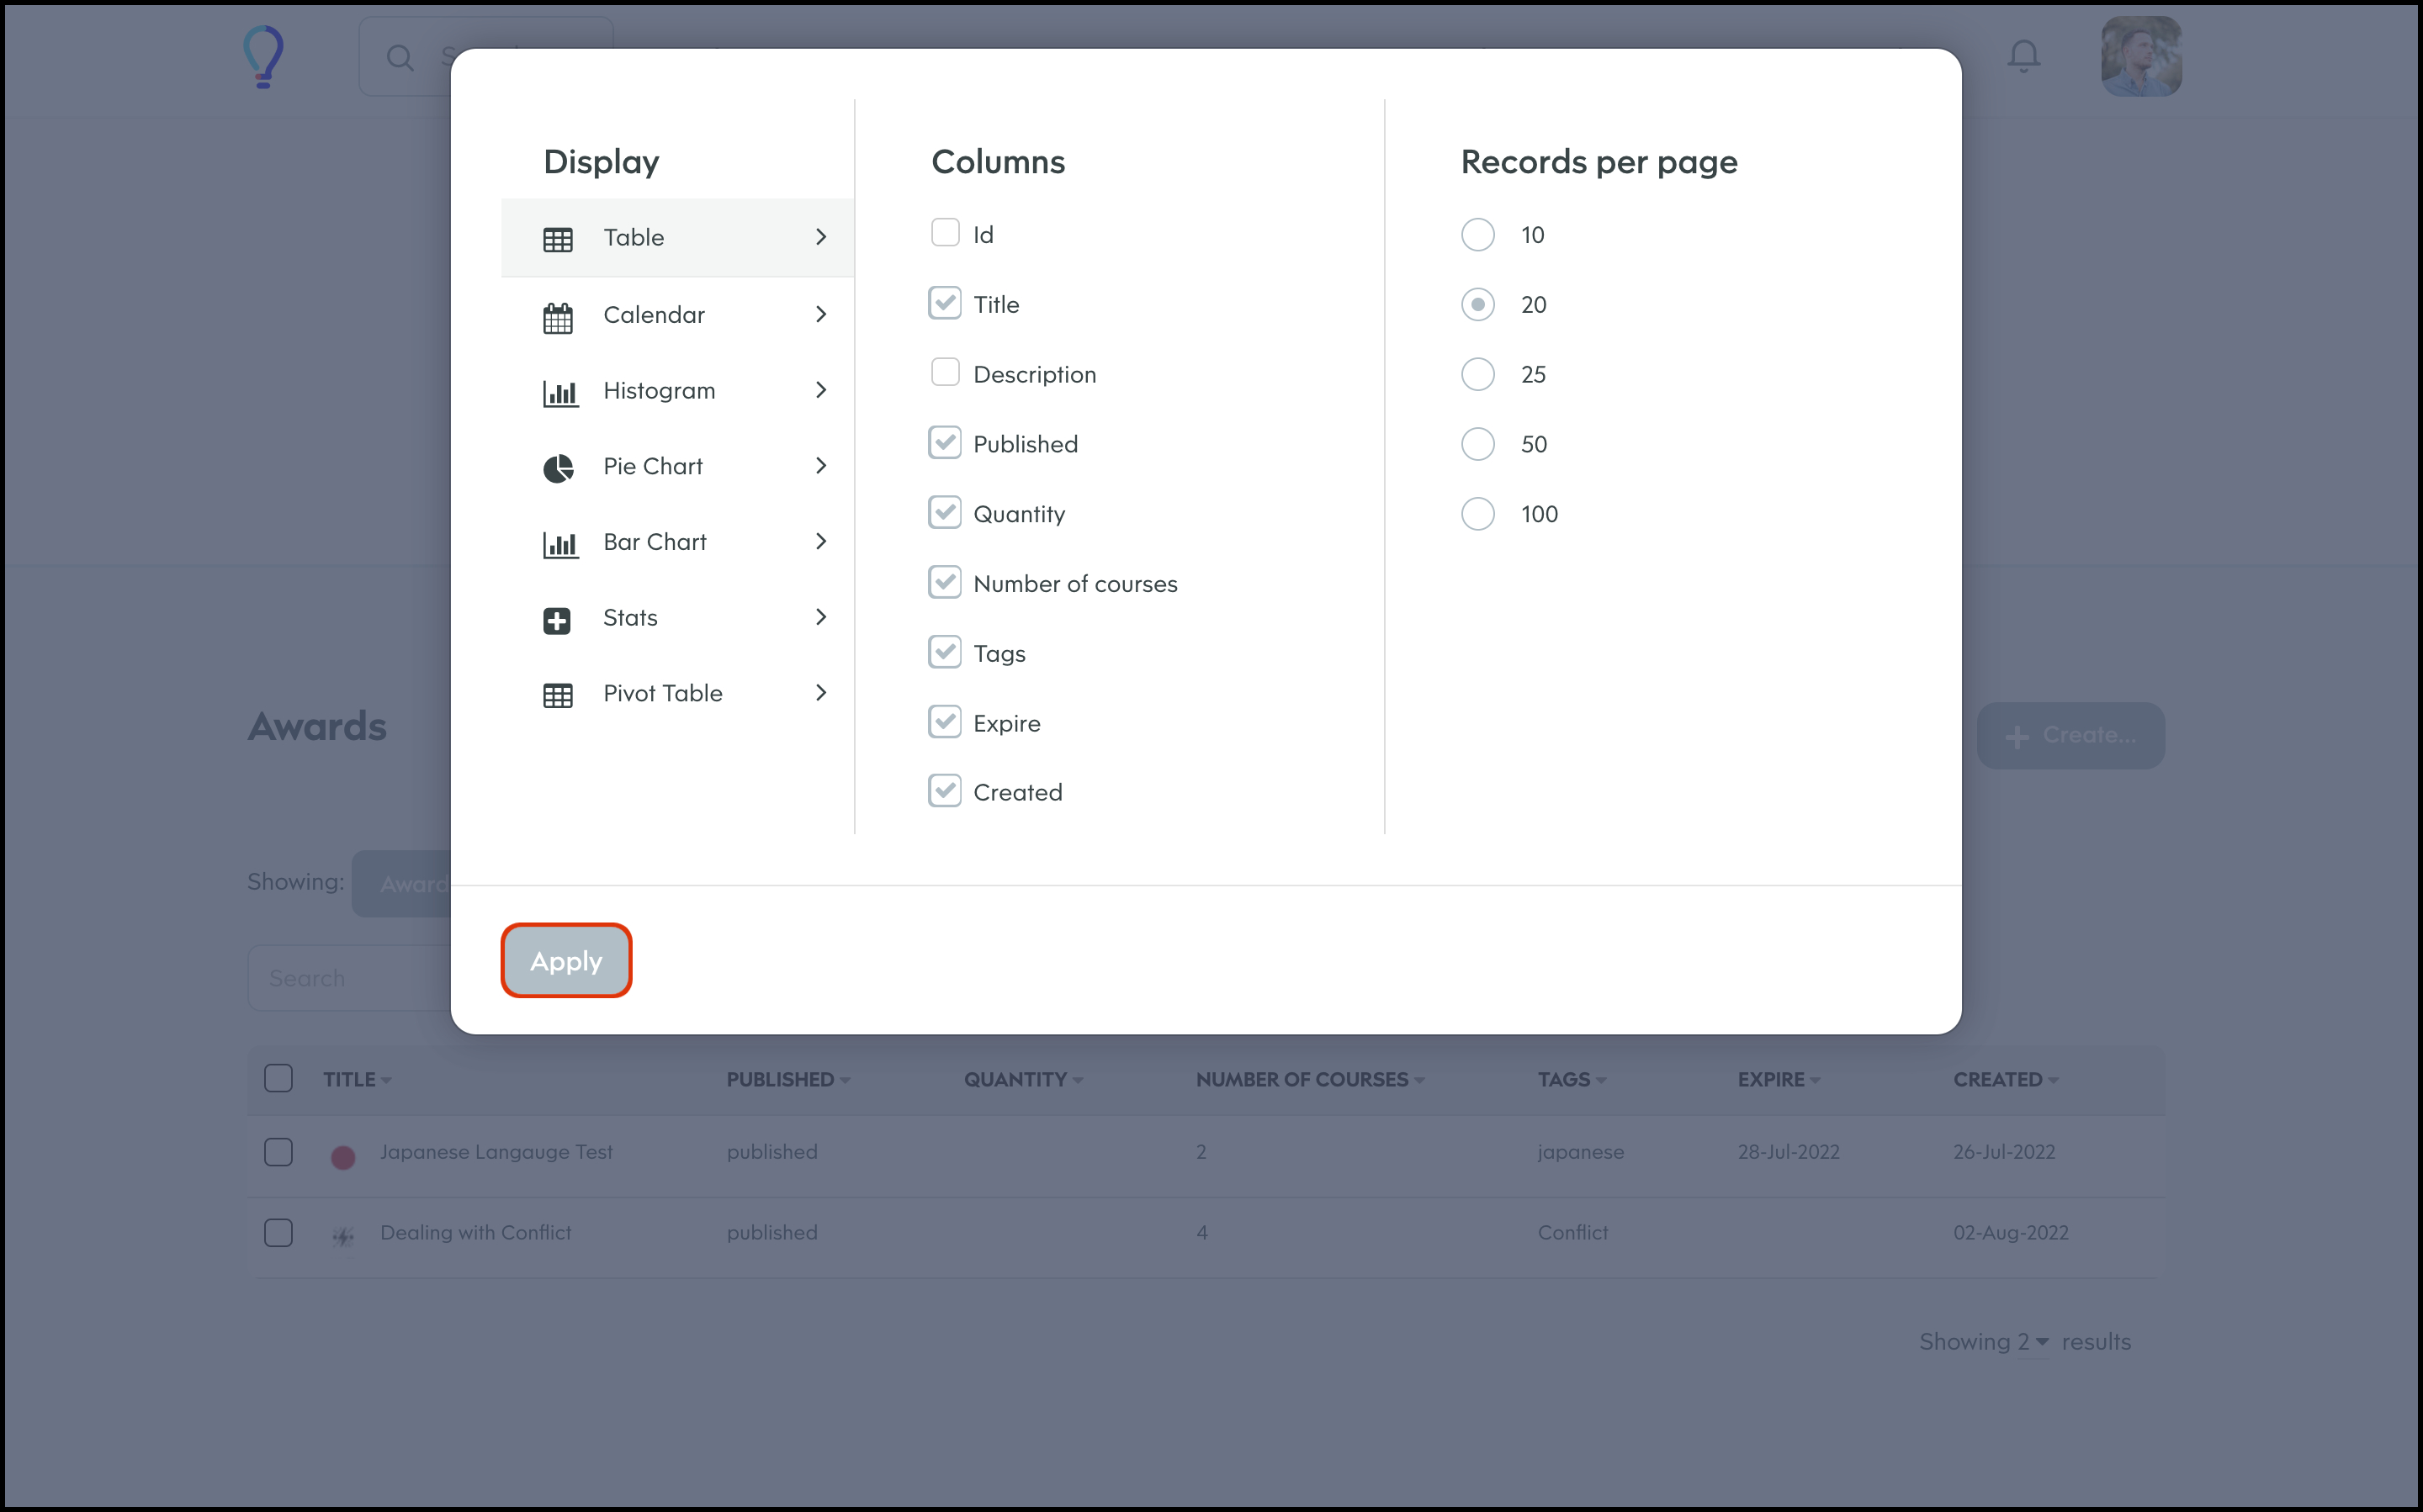
Task: Click the Bar Chart display icon
Action: click(559, 544)
